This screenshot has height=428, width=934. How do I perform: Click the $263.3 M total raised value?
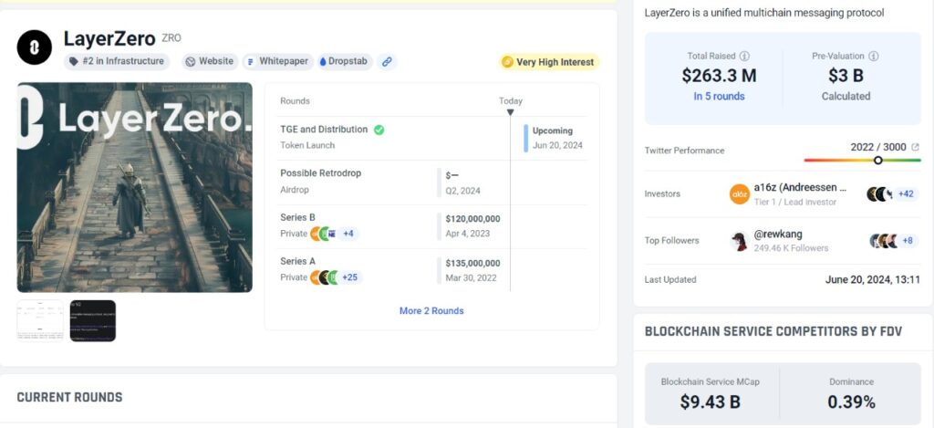click(x=719, y=76)
